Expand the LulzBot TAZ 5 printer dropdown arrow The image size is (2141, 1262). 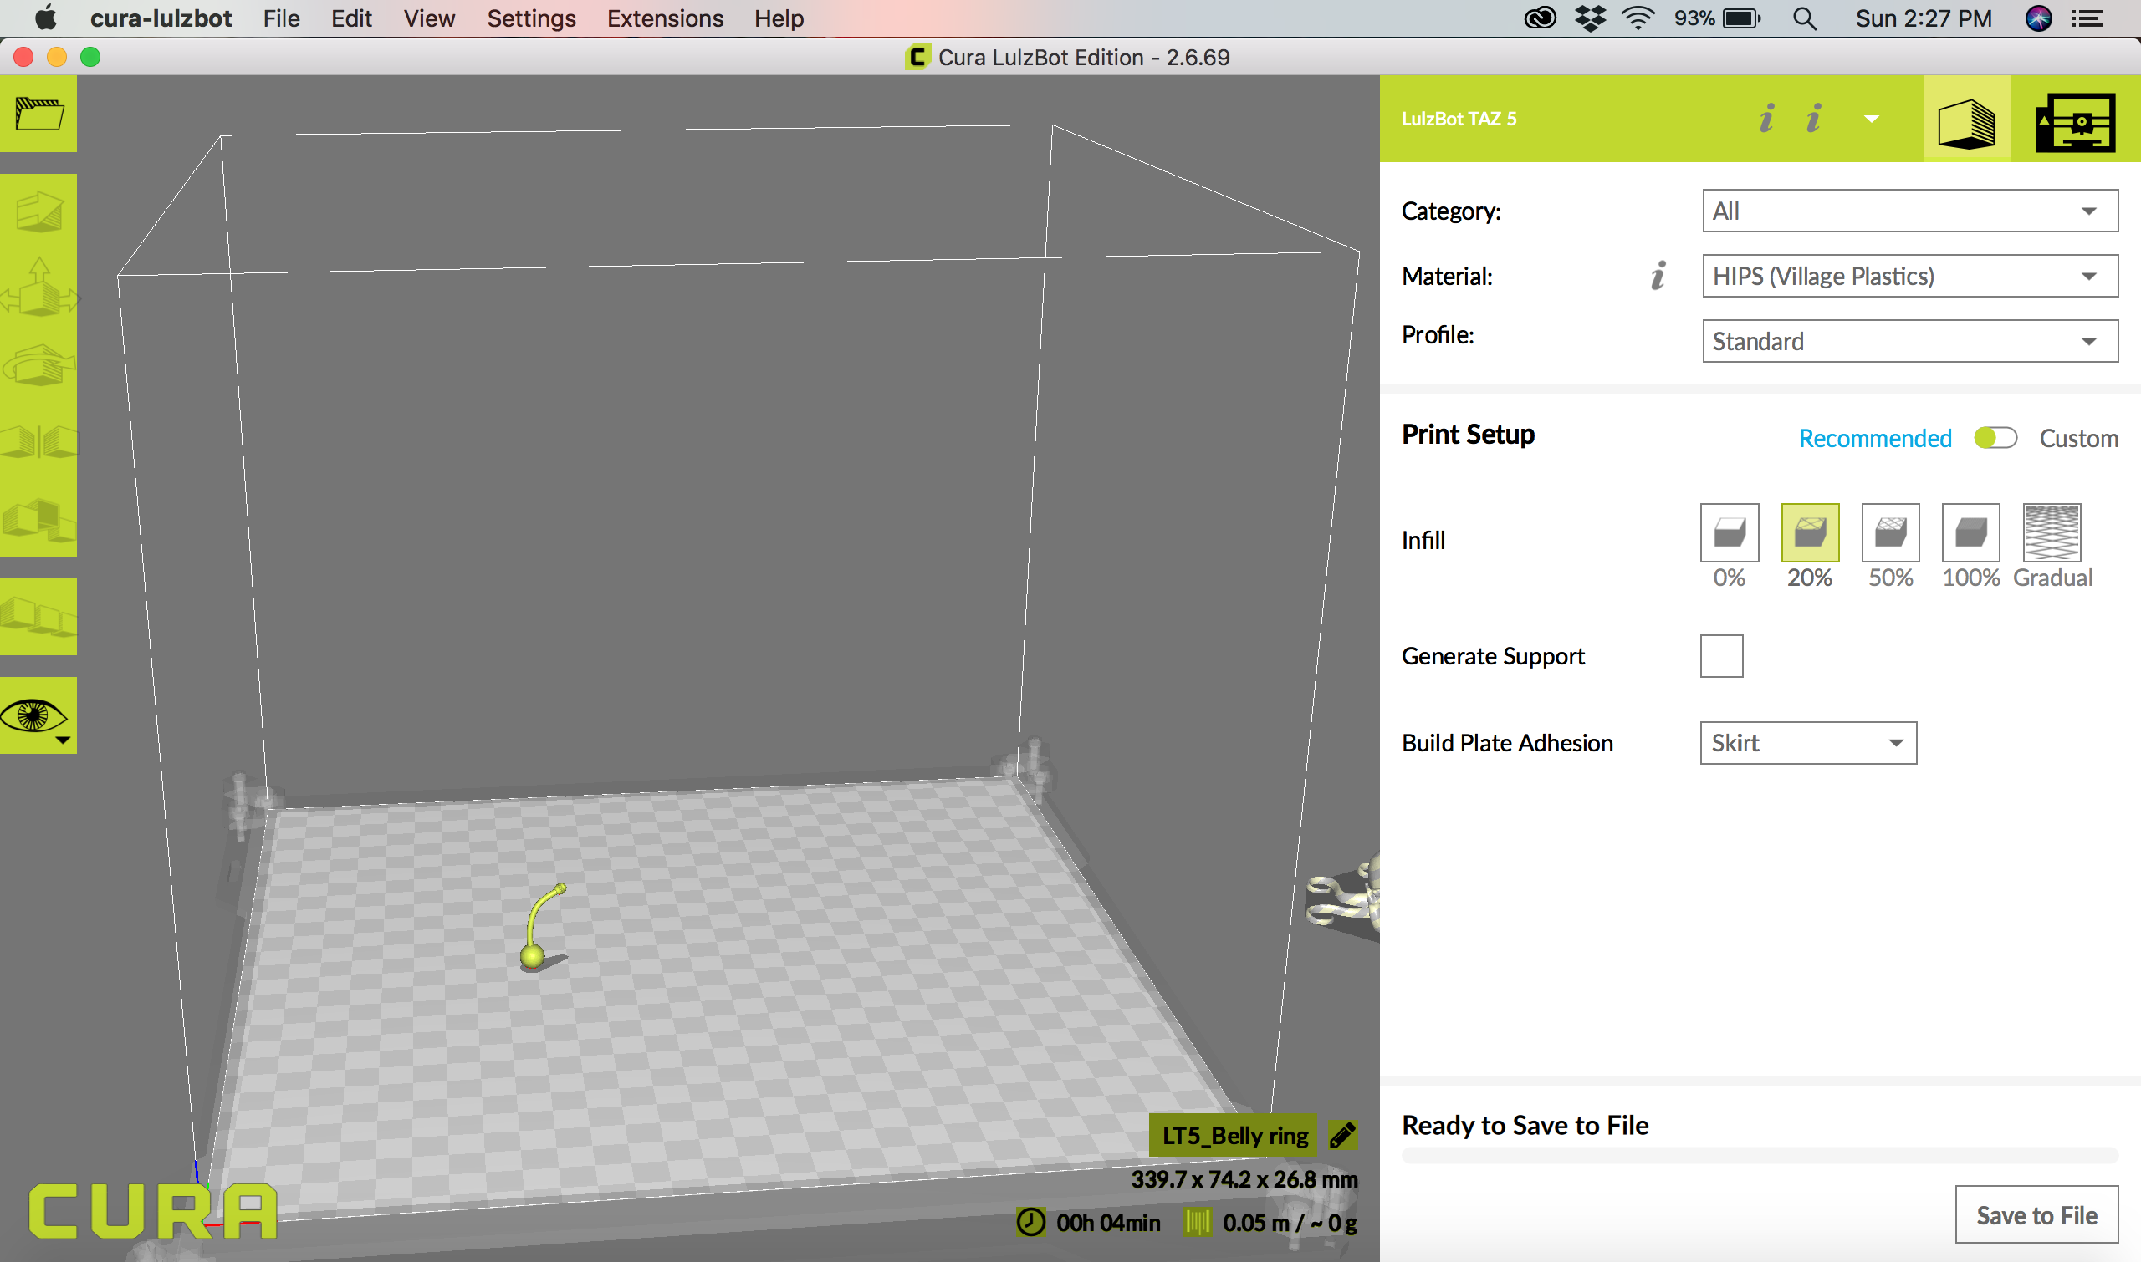pyautogui.click(x=1871, y=119)
